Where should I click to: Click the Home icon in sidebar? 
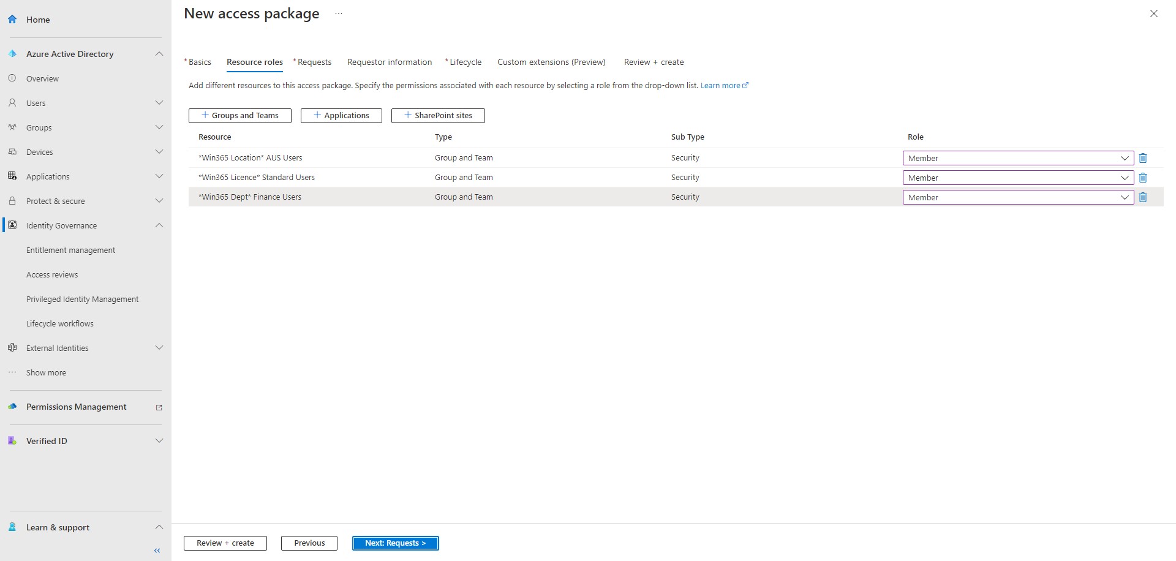coord(12,19)
